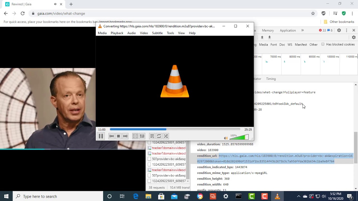Seek on the VLC progress bar
358x201 pixels.
175,129
